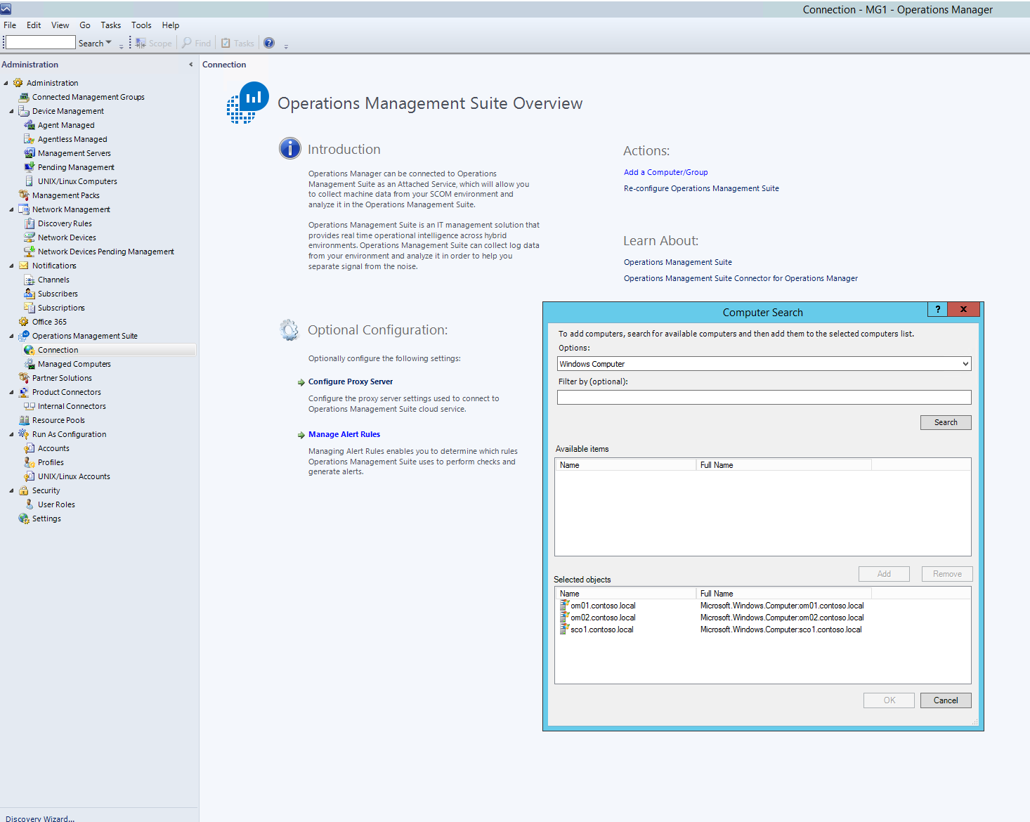Click the Filter by (optional) text field
1030x822 pixels.
[764, 397]
